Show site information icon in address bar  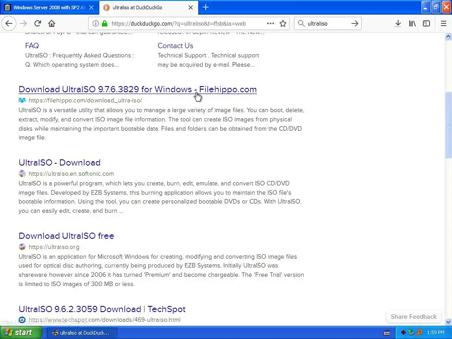(x=96, y=23)
